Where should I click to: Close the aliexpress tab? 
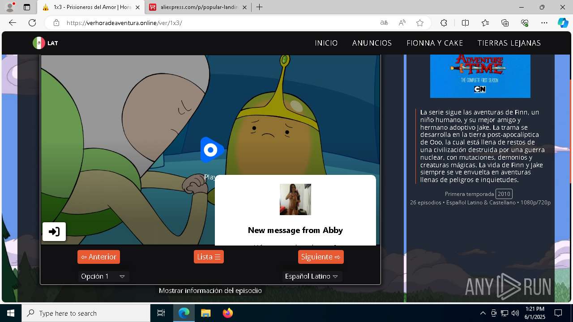[x=244, y=7]
